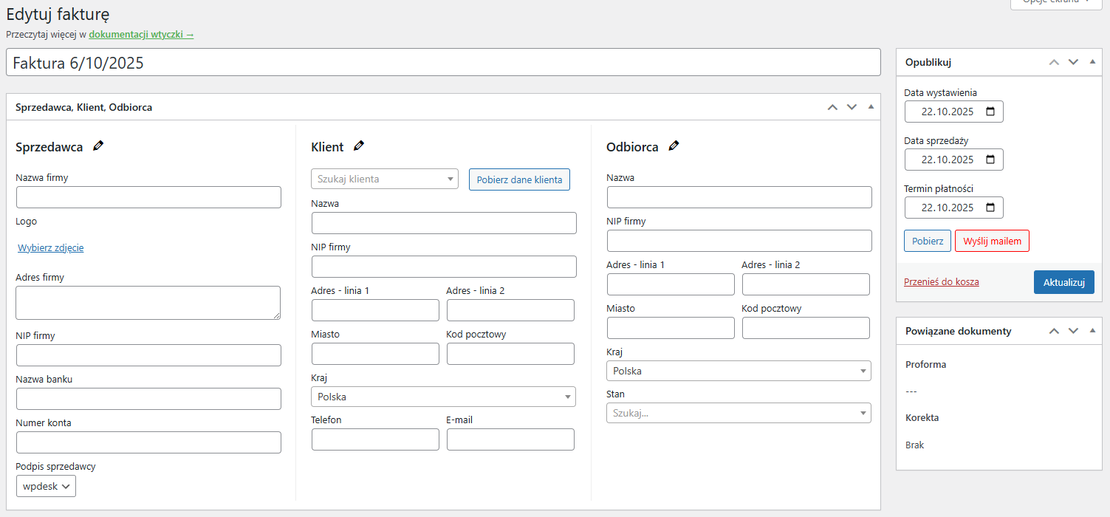
Task: Click the Faktura 6/10/2025 title field
Action: coord(443,63)
